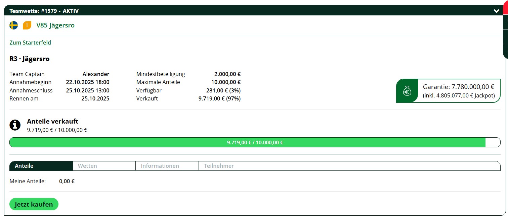
Task: Click the Teamwette #1579 AKTIV header title
Action: (x=44, y=11)
